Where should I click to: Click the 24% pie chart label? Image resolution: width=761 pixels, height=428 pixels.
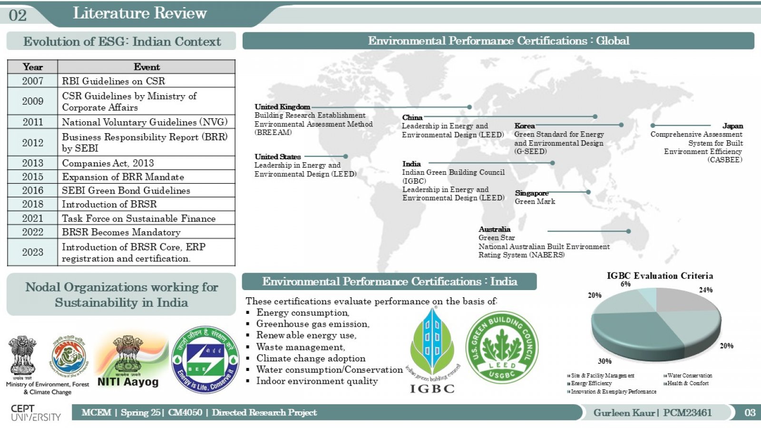[x=706, y=290]
